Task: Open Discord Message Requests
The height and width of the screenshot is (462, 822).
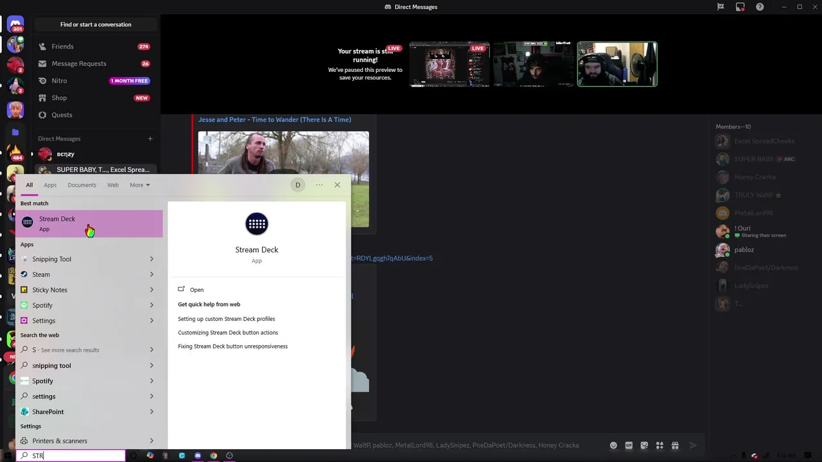Action: [95, 64]
